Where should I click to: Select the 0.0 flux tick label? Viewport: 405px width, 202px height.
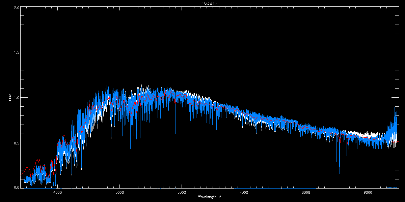[x=16, y=187]
